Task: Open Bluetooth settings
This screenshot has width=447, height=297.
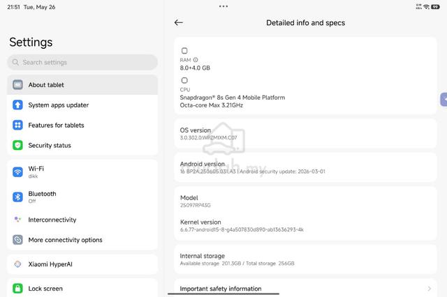Action: click(82, 197)
